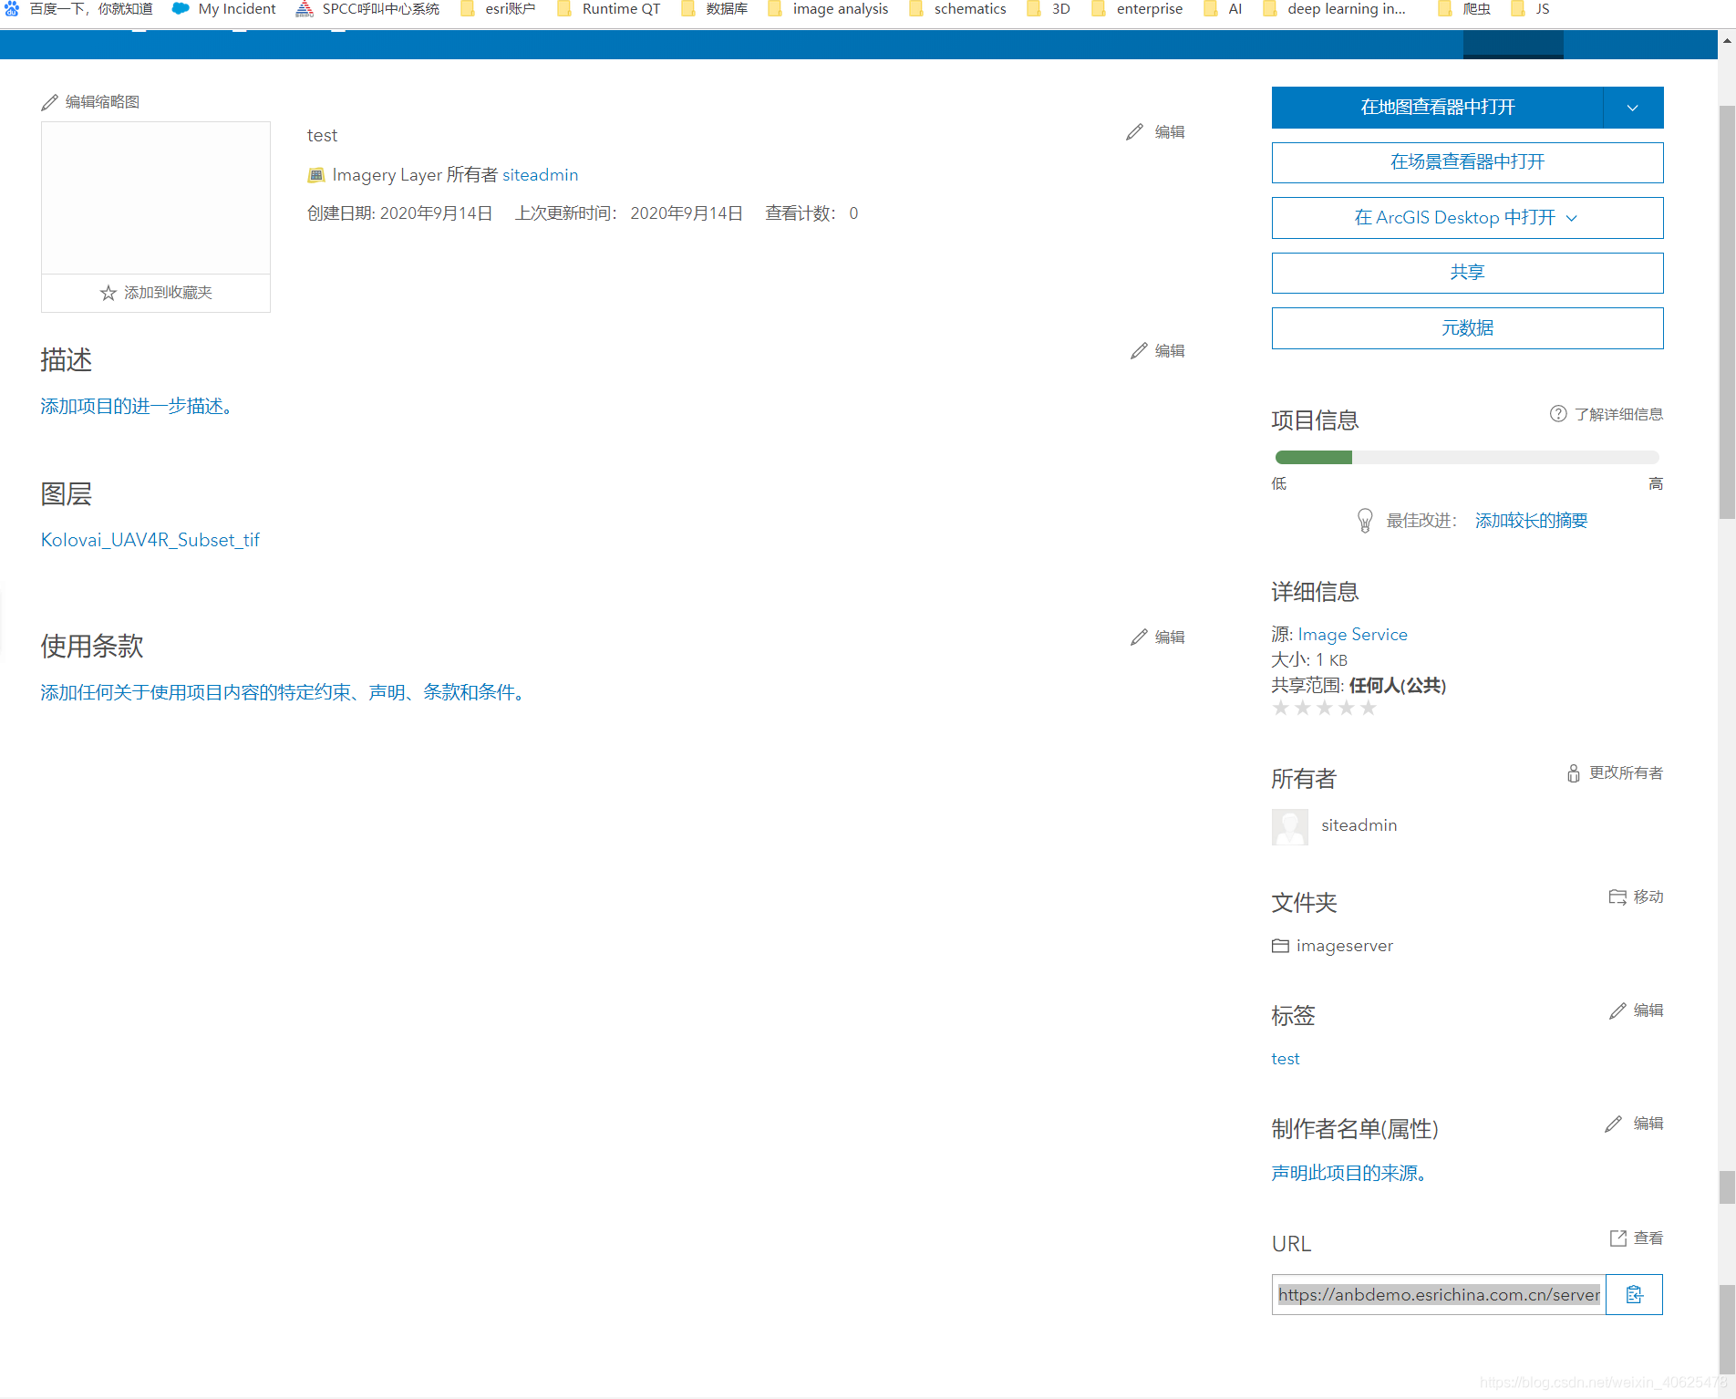Open the Image Service source link

tap(1353, 635)
